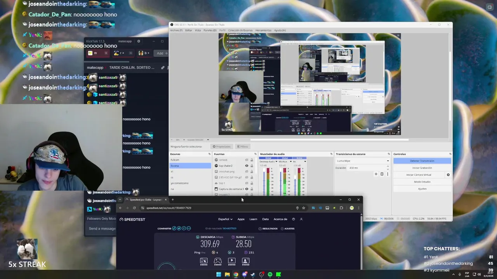This screenshot has height=279, width=497.
Task: Click Iniciar Grabación button
Action: tap(422, 168)
